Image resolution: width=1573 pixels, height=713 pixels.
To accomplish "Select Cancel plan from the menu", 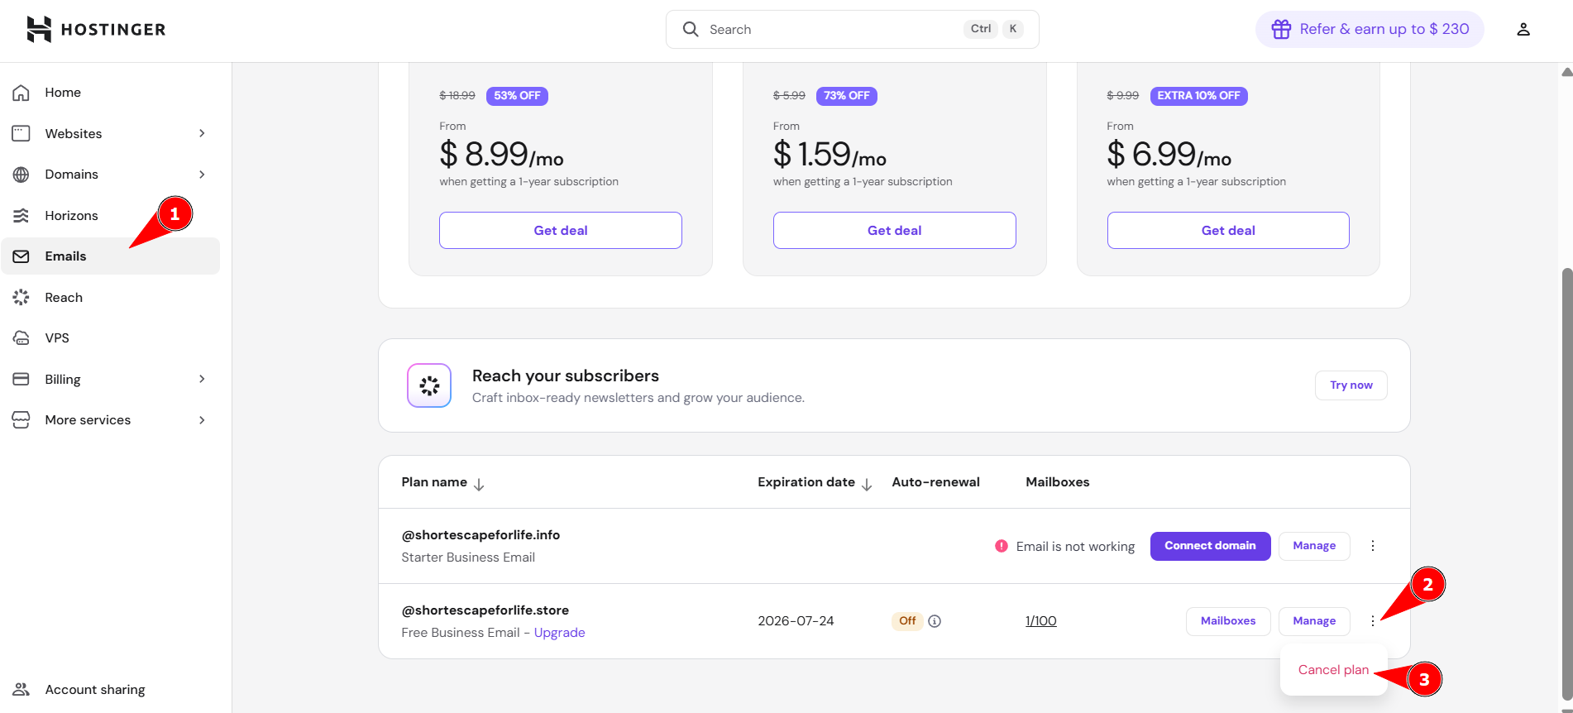I will (1332, 670).
